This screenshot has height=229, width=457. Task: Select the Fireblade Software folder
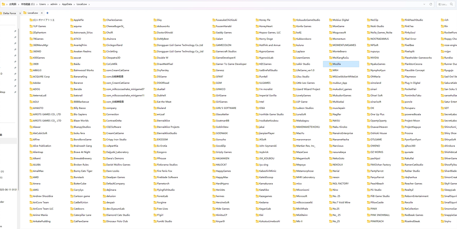click(x=166, y=177)
